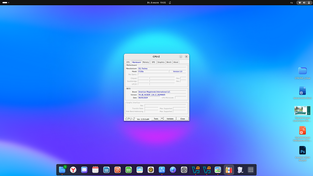Open the Memory tab
The image size is (313, 176).
146,62
